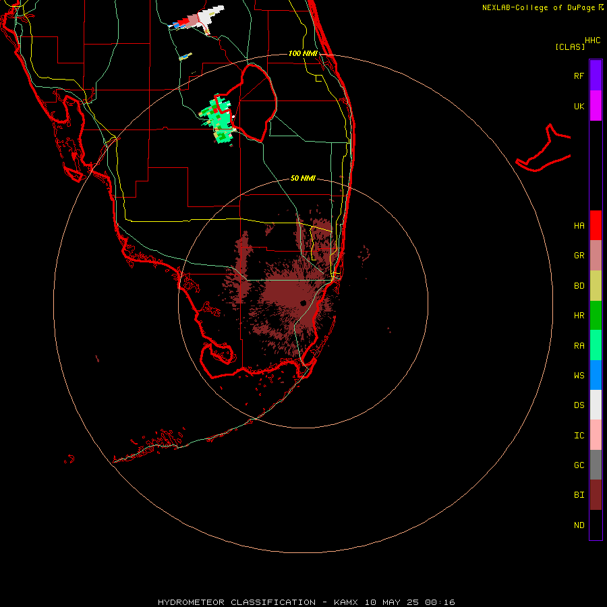Click the 50 NMI range ring label
607x607 pixels.
(303, 178)
